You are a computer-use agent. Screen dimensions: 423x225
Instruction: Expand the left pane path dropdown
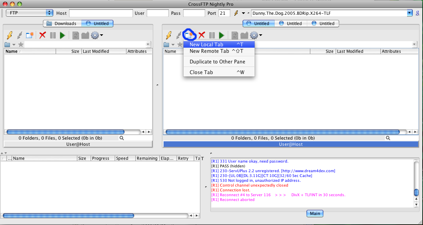click(x=148, y=45)
